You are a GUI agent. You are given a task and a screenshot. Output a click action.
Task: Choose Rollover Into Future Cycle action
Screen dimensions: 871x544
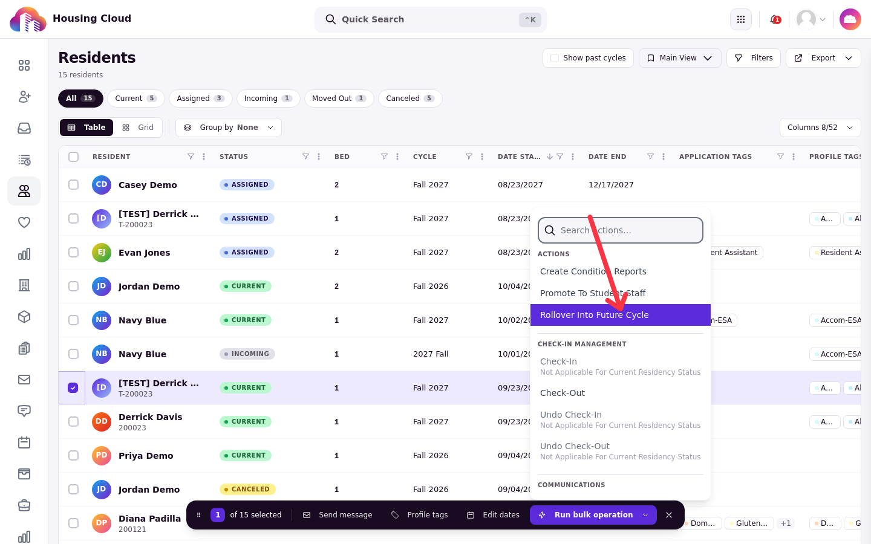coord(621,315)
